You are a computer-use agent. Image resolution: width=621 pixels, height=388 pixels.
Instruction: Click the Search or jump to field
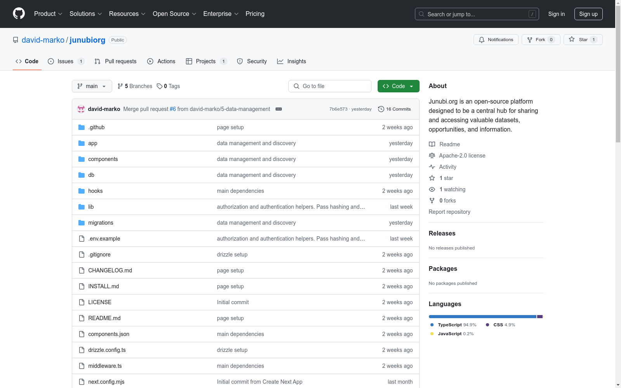477,14
